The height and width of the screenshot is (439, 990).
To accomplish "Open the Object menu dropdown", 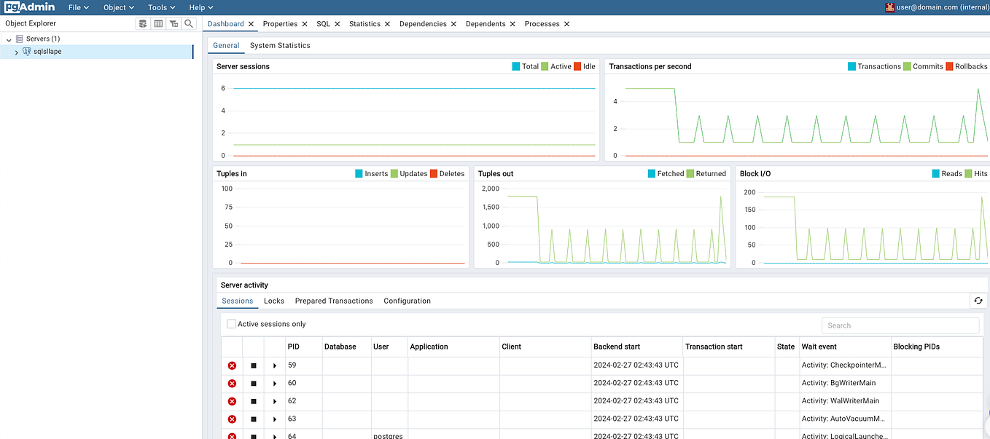I will [119, 7].
